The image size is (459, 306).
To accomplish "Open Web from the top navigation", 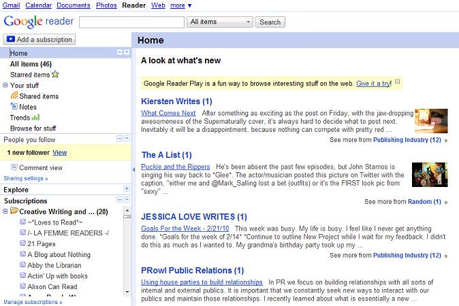I will pos(158,5).
